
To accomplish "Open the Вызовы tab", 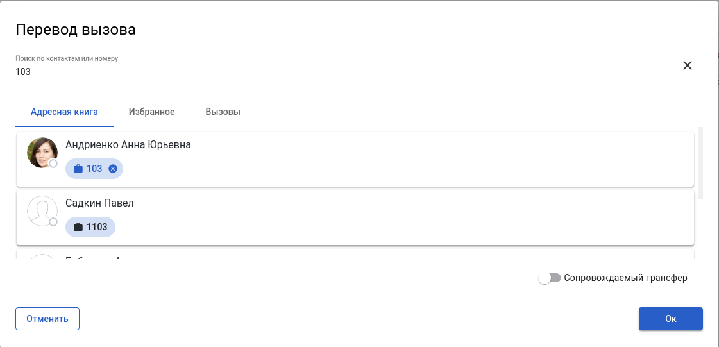I will pos(223,112).
